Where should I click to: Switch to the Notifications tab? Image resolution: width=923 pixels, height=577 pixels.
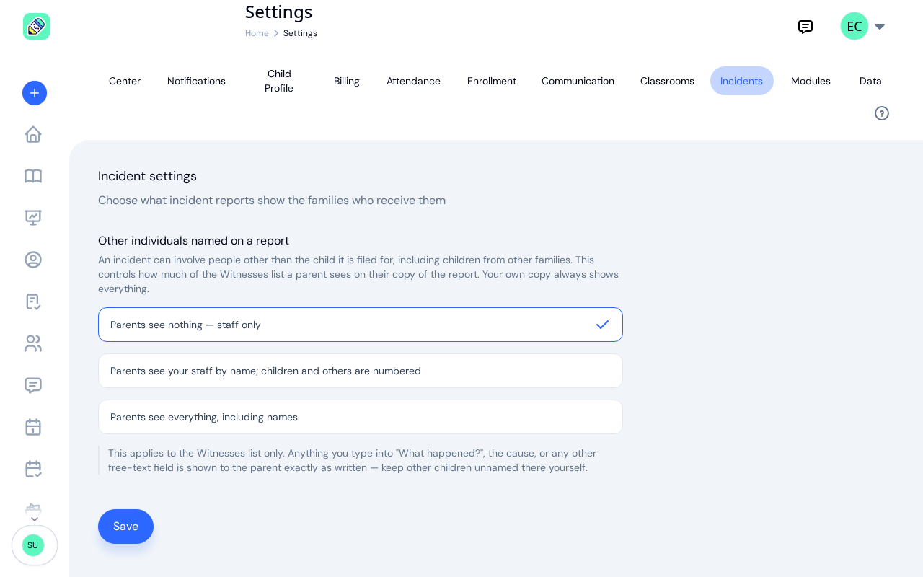coord(196,81)
